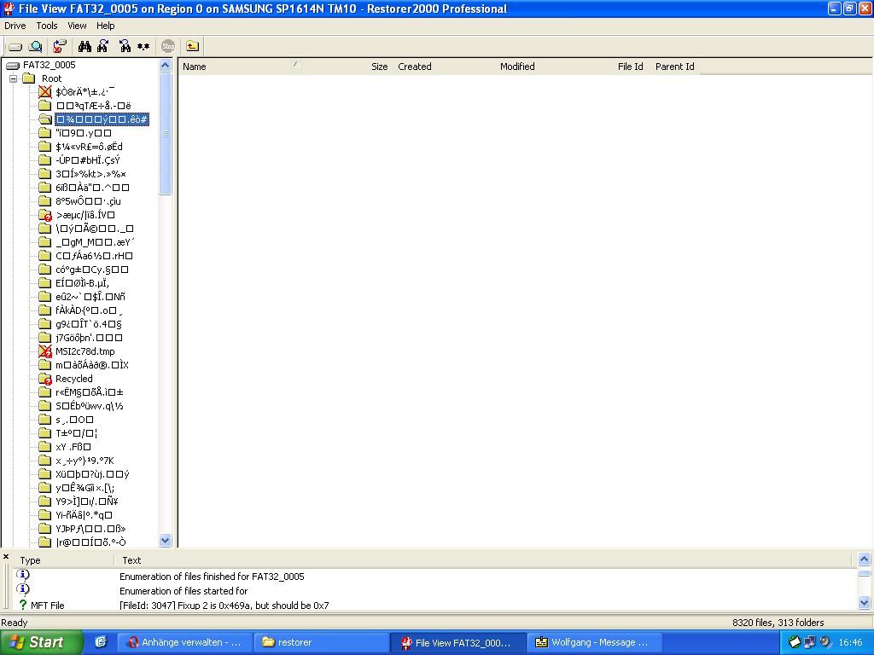Select the folder starting with 'fÀkÀD{'
874x655 pixels.
[89, 310]
